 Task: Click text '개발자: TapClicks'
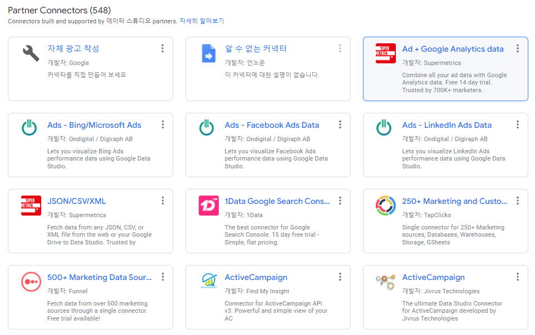(x=426, y=215)
